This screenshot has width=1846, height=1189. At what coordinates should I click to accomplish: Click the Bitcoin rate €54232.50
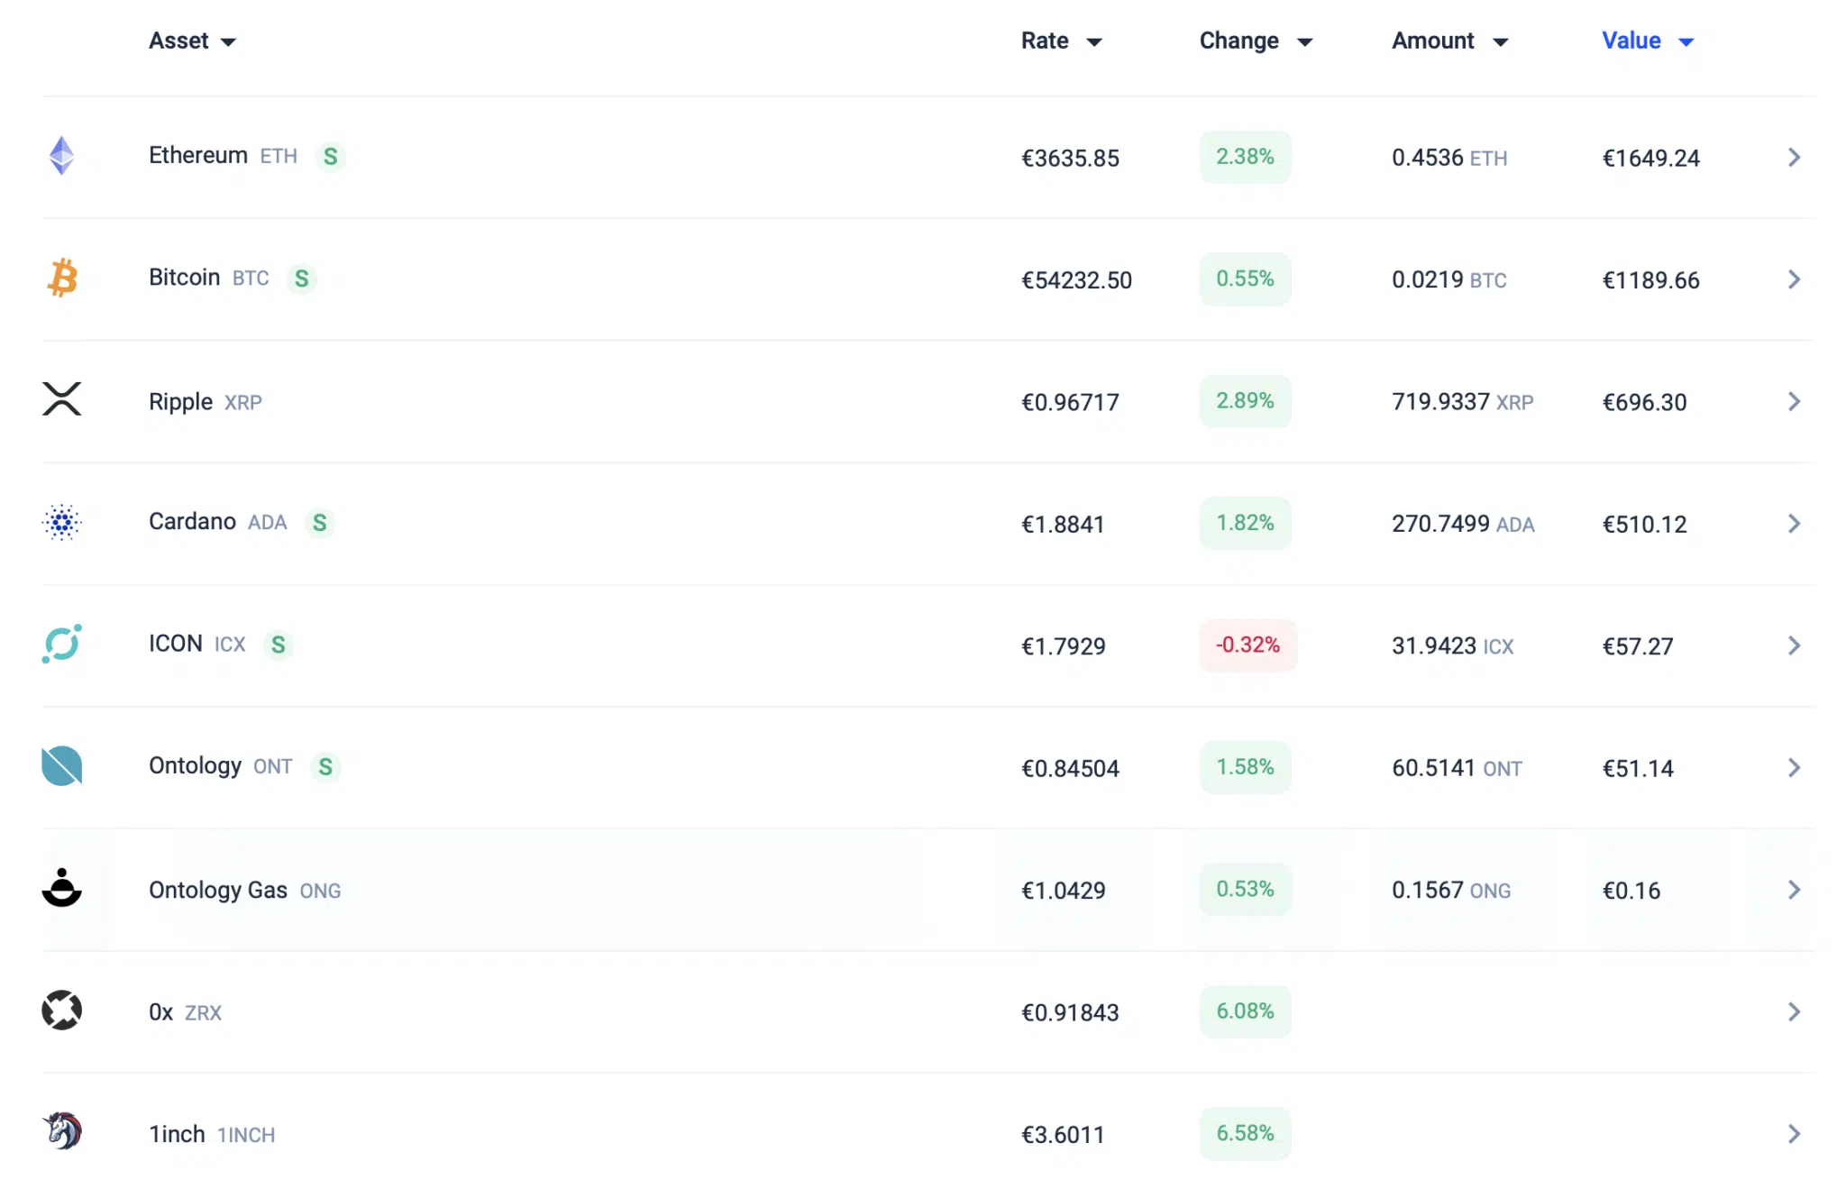pyautogui.click(x=1076, y=280)
